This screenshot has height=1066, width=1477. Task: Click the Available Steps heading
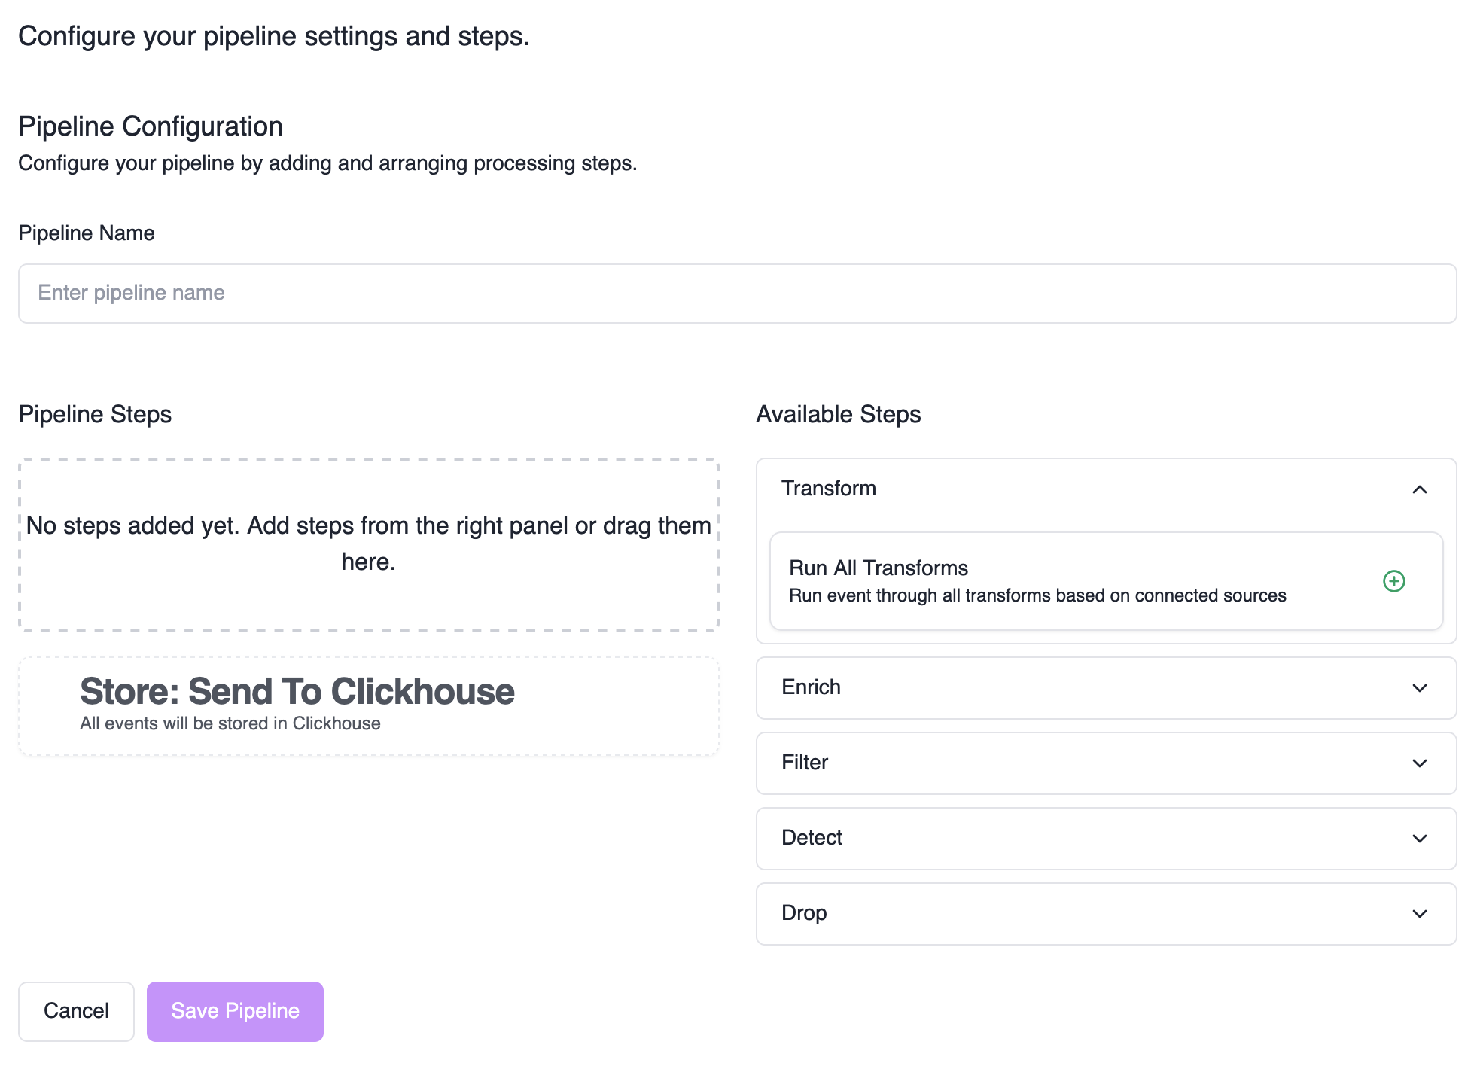(838, 415)
